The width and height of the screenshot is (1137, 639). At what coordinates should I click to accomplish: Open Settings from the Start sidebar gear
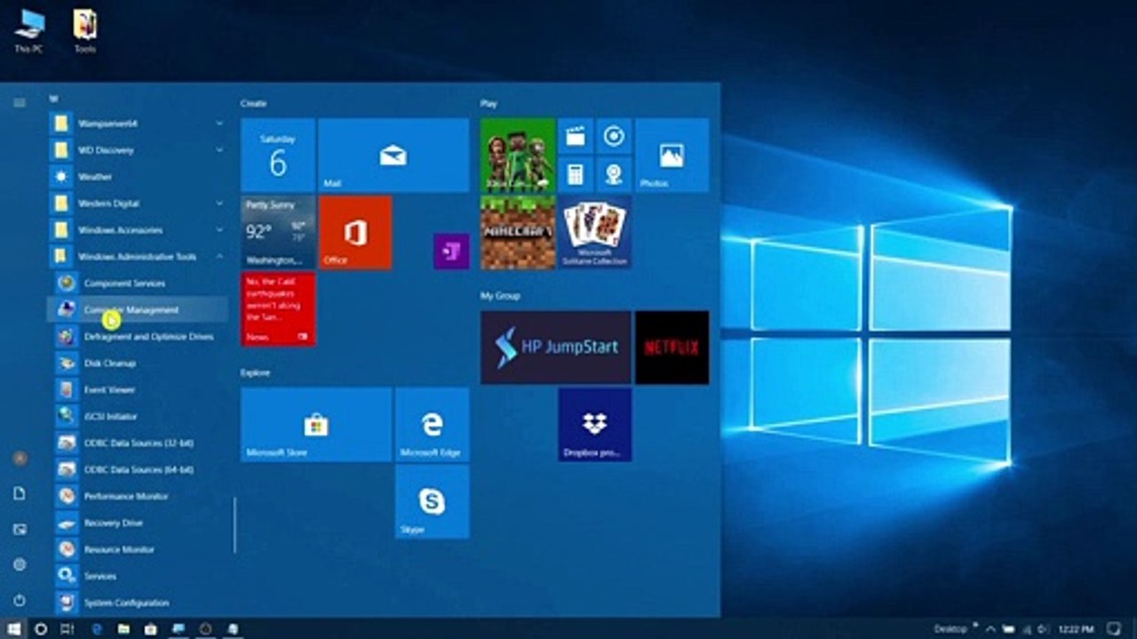20,564
